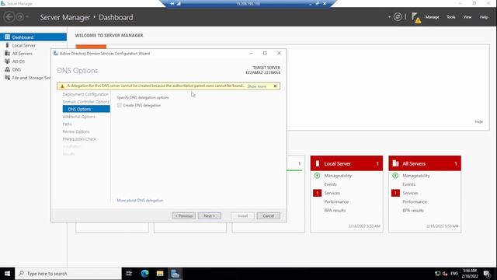Click the network icon in system tray
497x280 pixels.
437,273
